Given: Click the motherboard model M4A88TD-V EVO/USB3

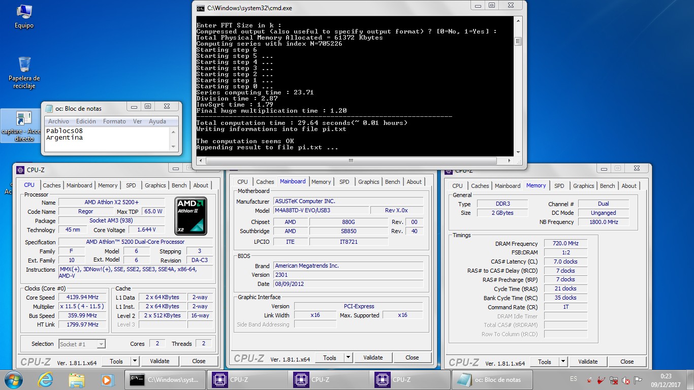Looking at the screenshot, I should click(321, 210).
